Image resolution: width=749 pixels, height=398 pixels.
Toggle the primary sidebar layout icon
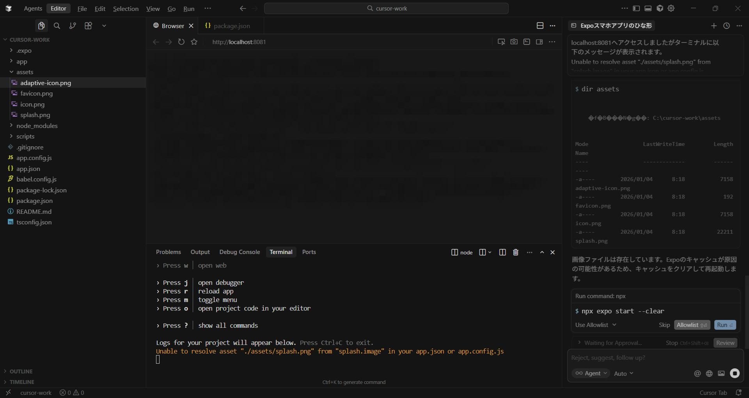pyautogui.click(x=636, y=9)
